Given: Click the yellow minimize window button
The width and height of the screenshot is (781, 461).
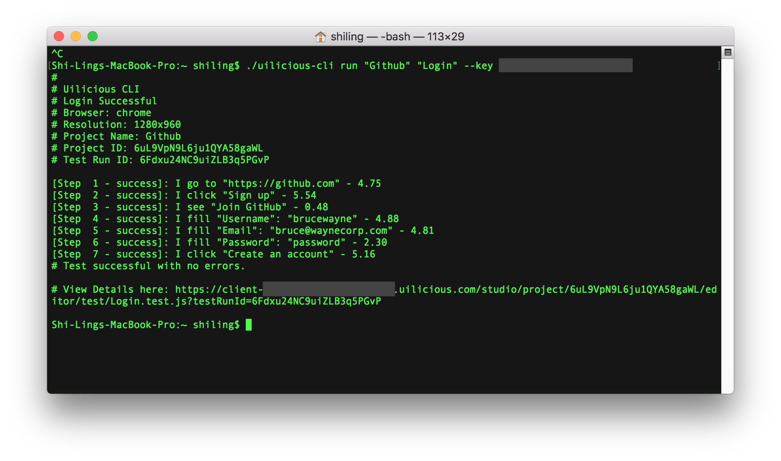Looking at the screenshot, I should click(76, 37).
